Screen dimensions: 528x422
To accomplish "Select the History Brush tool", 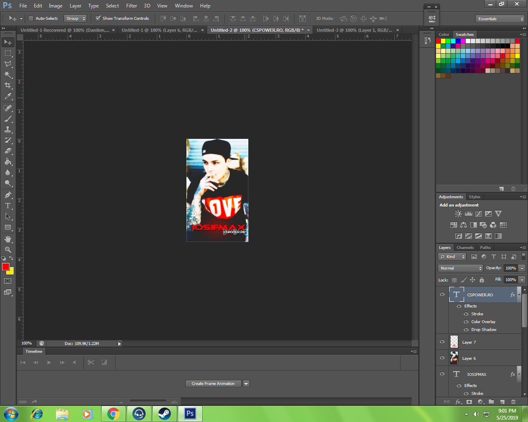I will point(8,140).
